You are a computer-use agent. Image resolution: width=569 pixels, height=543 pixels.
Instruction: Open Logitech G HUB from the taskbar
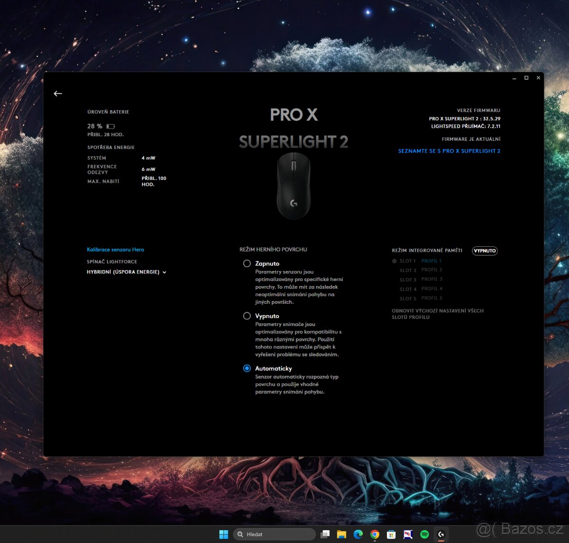pyautogui.click(x=441, y=534)
